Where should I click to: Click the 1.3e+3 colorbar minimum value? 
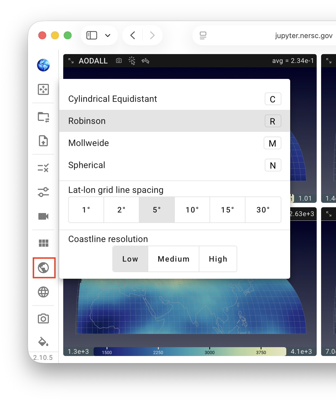point(78,351)
